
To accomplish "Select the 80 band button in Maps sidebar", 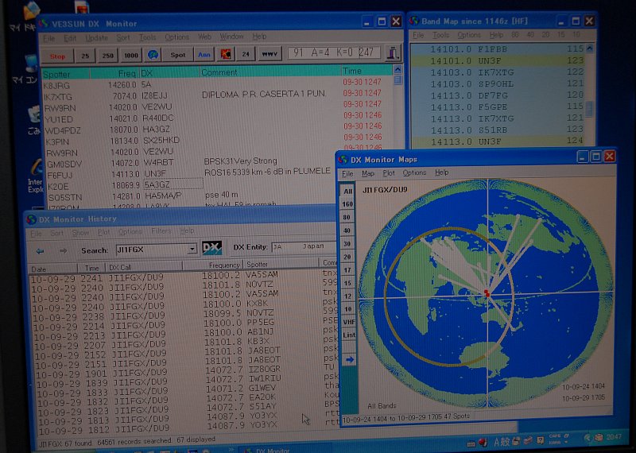I will pos(347,218).
